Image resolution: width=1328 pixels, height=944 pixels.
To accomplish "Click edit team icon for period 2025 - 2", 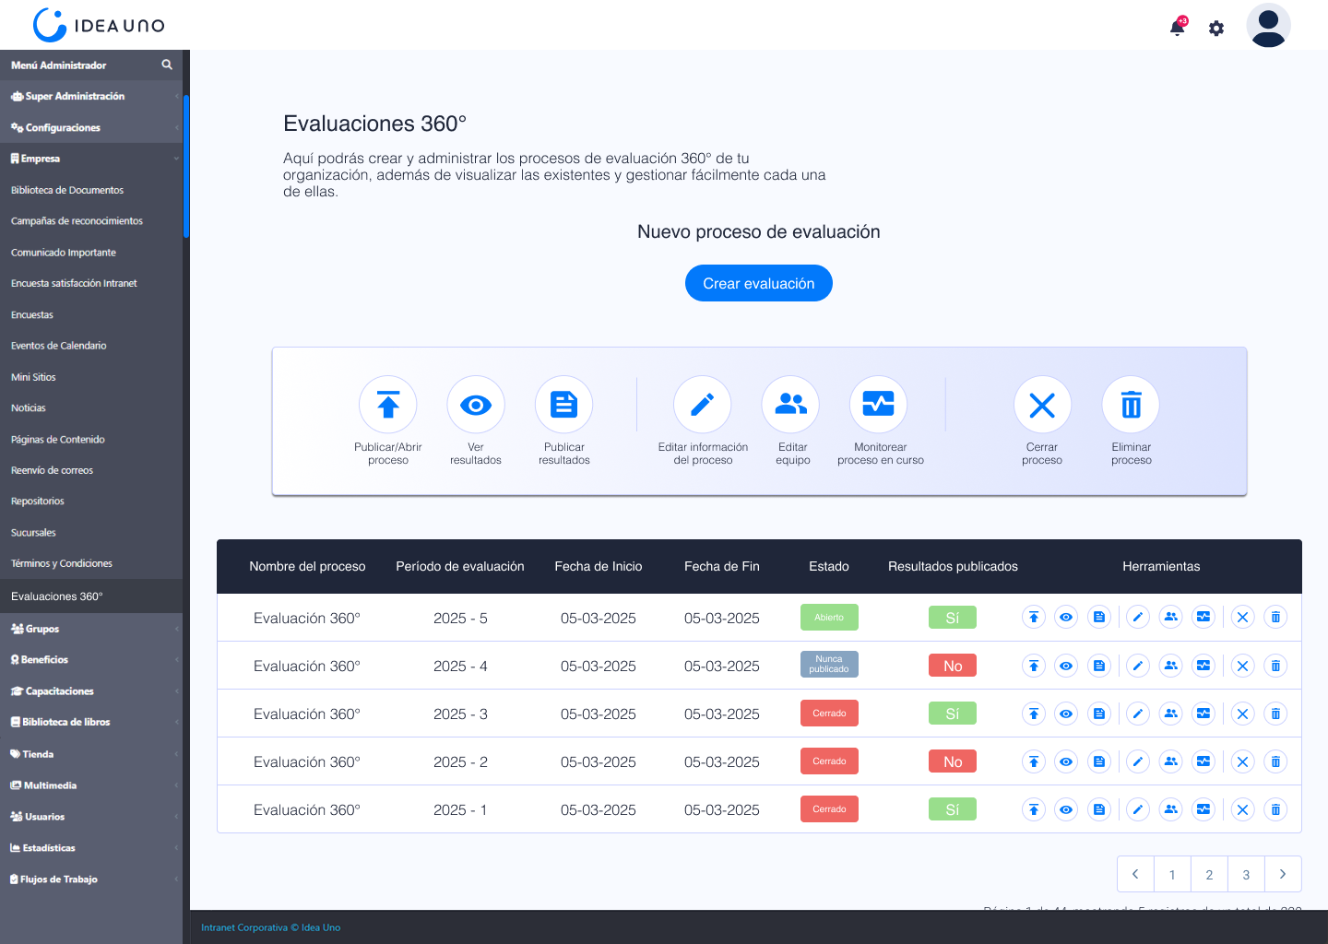I will [x=1170, y=761].
